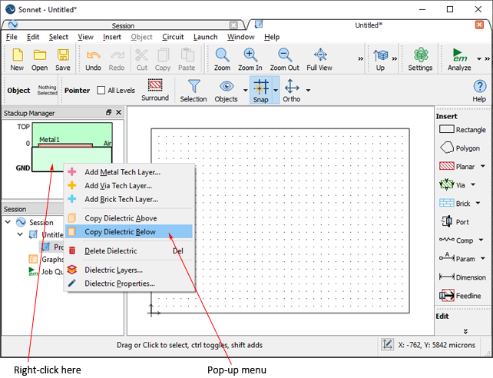Undock the Stackup Manager panel
Viewport: 493px width, 378px height.
tap(108, 112)
